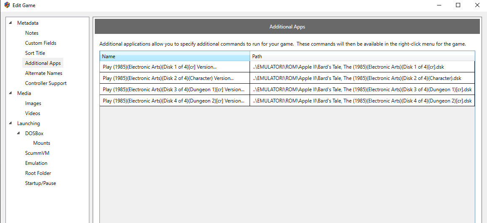Image resolution: width=487 pixels, height=223 pixels.
Task: Minimize the Edit Game window
Action: coord(439,5)
